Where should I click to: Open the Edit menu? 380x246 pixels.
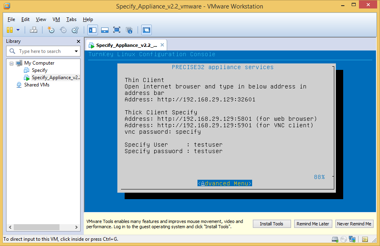click(25, 19)
